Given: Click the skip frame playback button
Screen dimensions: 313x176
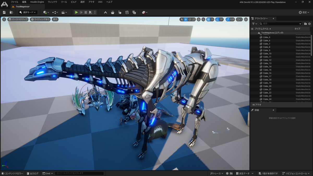Looking at the screenshot, I should [81, 12].
